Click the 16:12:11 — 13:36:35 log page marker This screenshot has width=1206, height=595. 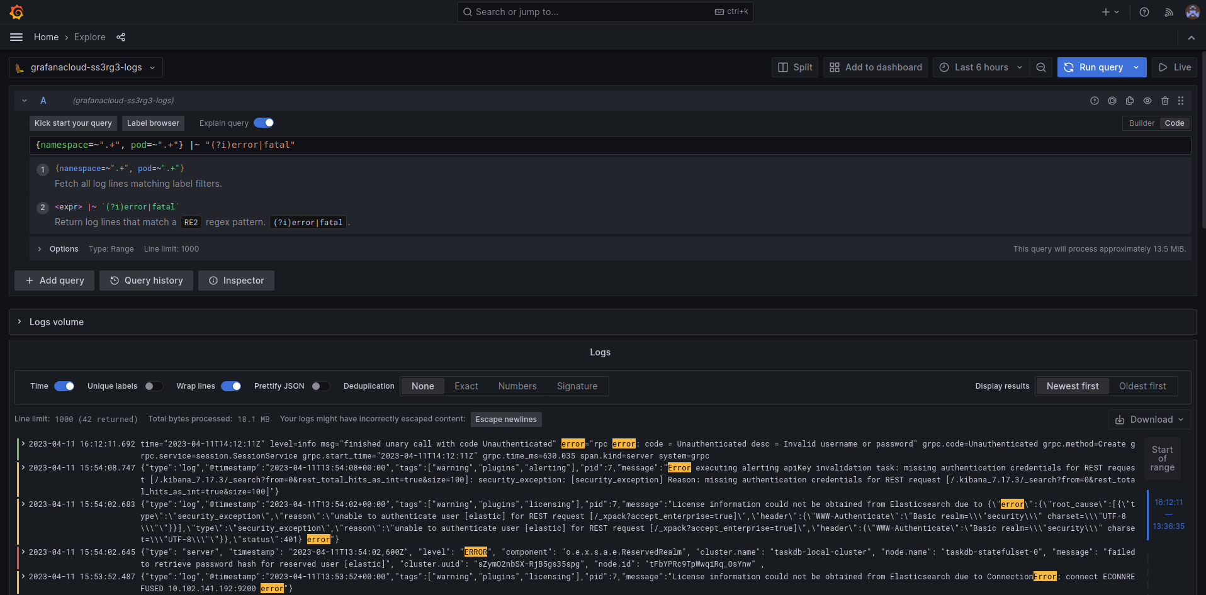pyautogui.click(x=1168, y=514)
